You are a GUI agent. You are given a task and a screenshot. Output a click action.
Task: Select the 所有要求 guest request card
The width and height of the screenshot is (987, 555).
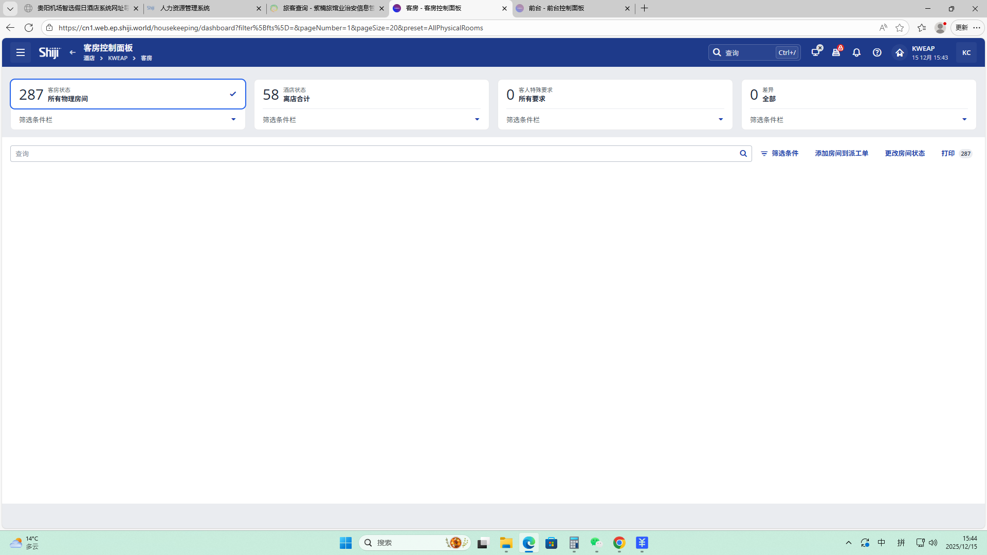tap(615, 94)
